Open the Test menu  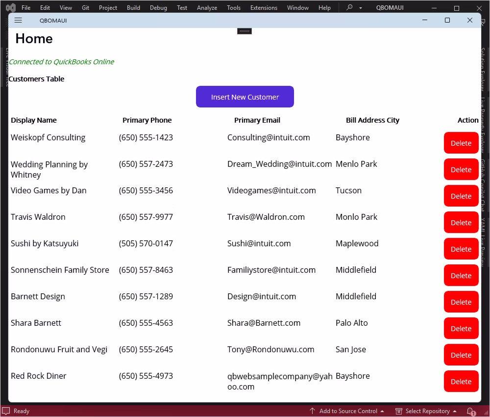click(182, 7)
